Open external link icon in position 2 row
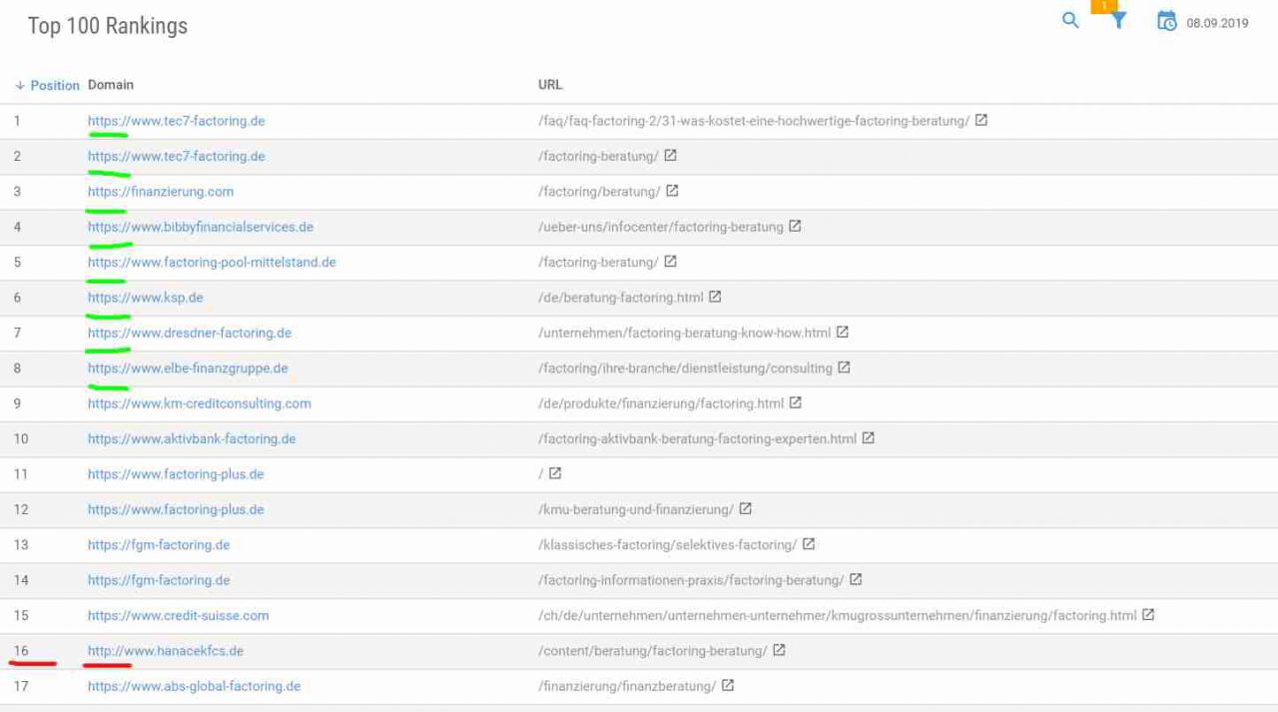Image resolution: width=1278 pixels, height=712 pixels. (x=670, y=156)
